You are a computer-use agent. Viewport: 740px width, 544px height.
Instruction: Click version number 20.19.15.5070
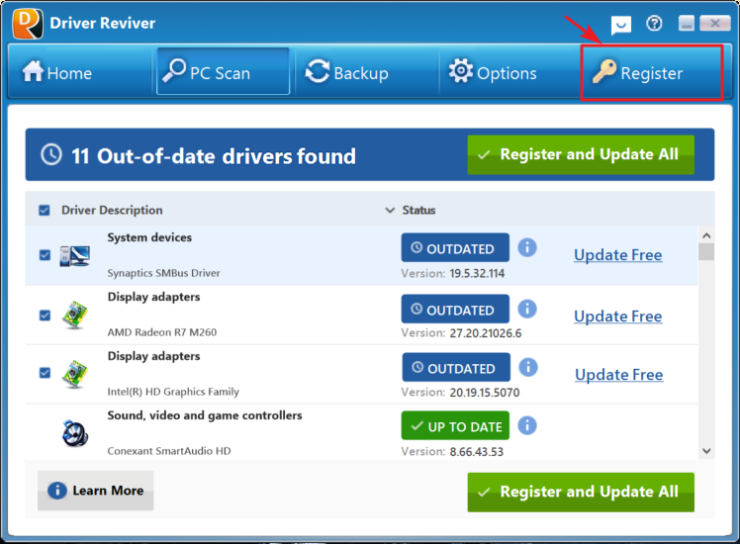[x=484, y=393]
